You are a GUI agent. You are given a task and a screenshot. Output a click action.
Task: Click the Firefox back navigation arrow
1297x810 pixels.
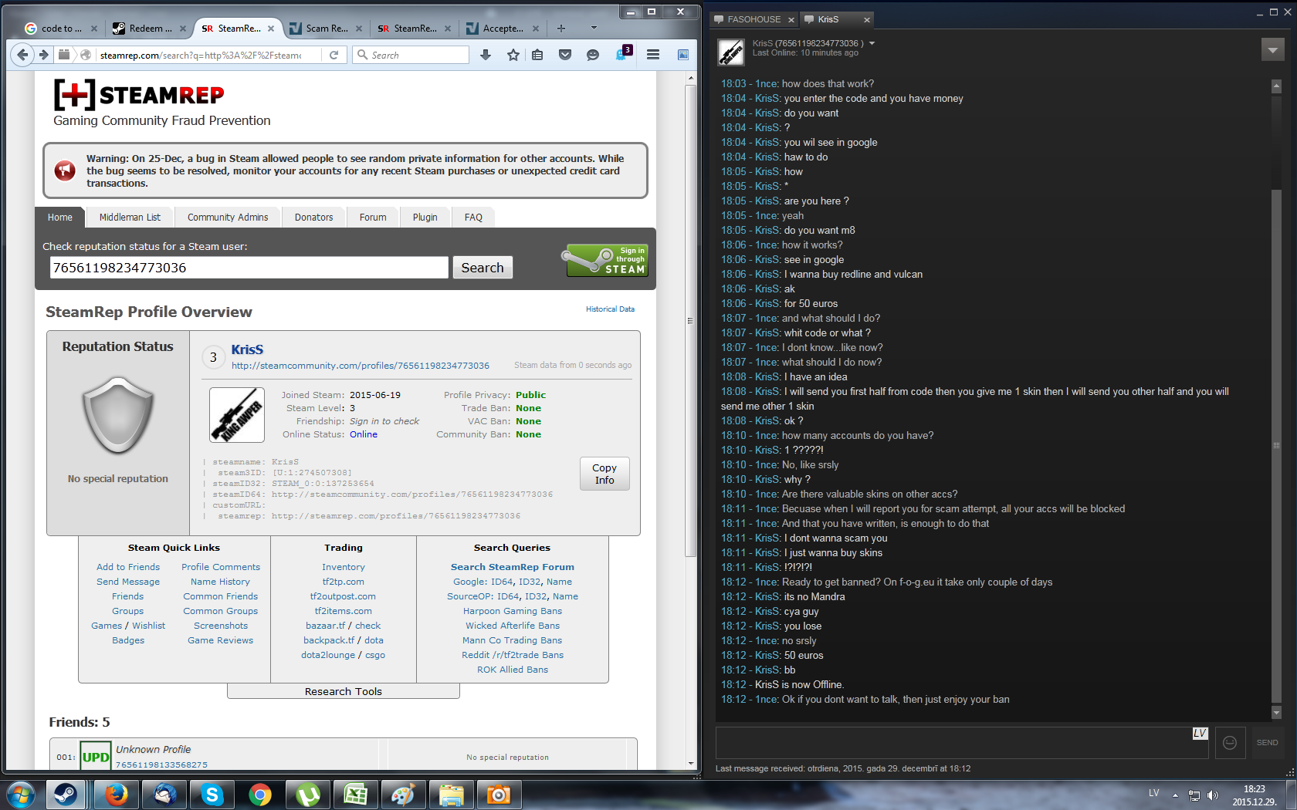[x=22, y=55]
